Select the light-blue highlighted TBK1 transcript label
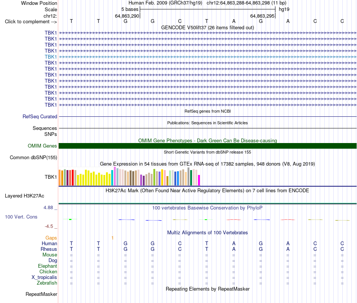The height and width of the screenshot is (303, 357). point(51,57)
